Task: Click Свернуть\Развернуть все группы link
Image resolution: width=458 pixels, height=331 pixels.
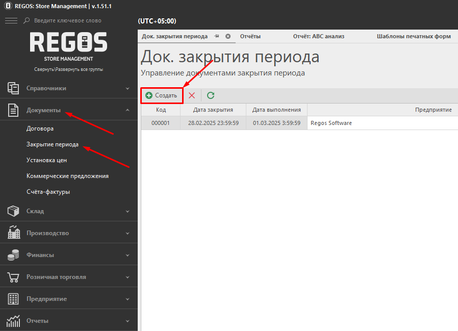Action: (x=68, y=69)
